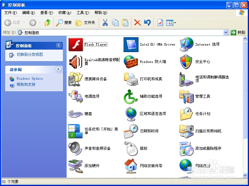Open the 编辑(E) menu

29,13
